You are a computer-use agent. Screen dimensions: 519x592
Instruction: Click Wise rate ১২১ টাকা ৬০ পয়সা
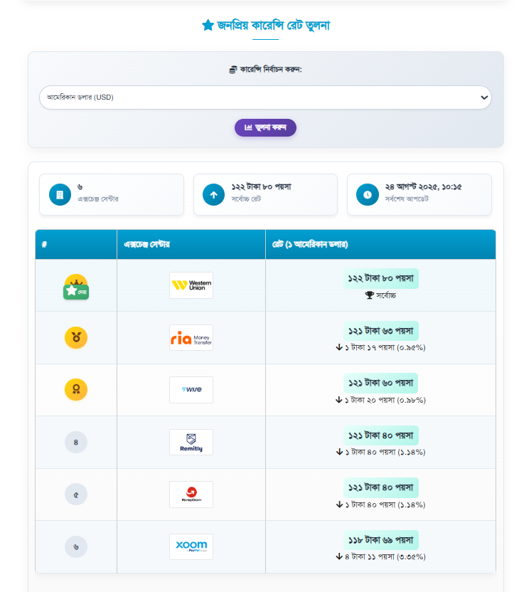[380, 383]
